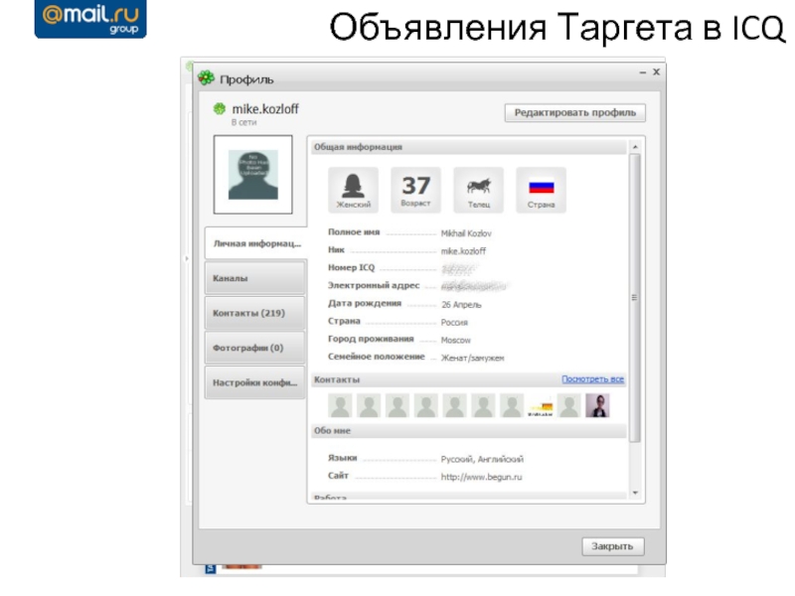This screenshot has height=596, width=795.
Task: Switch to the Каналы tab
Action: 255,278
